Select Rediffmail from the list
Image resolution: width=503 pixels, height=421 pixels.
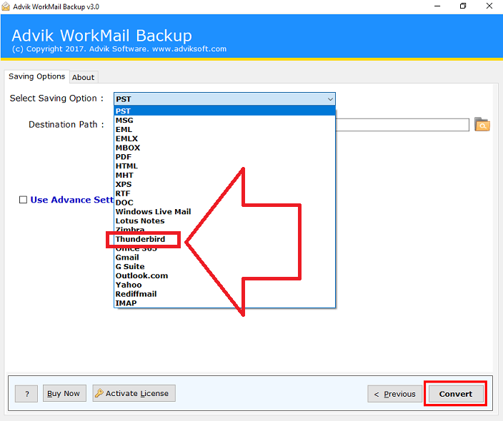tap(224, 294)
